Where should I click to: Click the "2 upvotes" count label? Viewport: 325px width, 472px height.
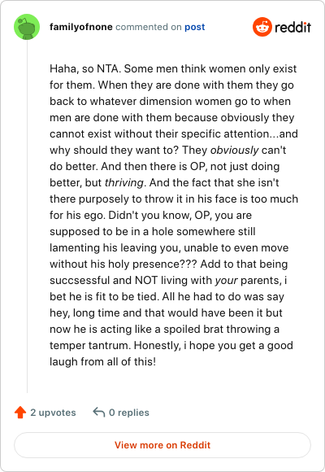click(53, 412)
